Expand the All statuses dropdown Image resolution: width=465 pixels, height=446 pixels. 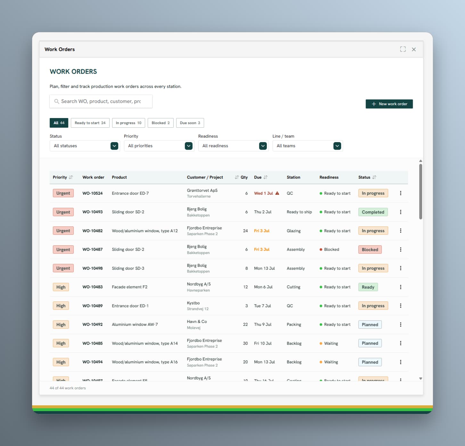85,146
